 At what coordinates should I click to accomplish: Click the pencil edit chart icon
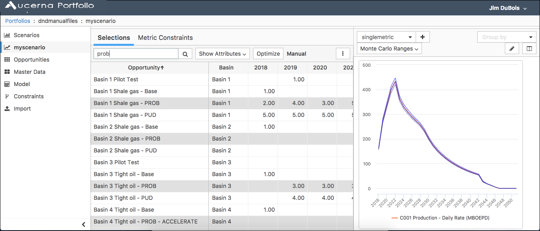(x=512, y=49)
